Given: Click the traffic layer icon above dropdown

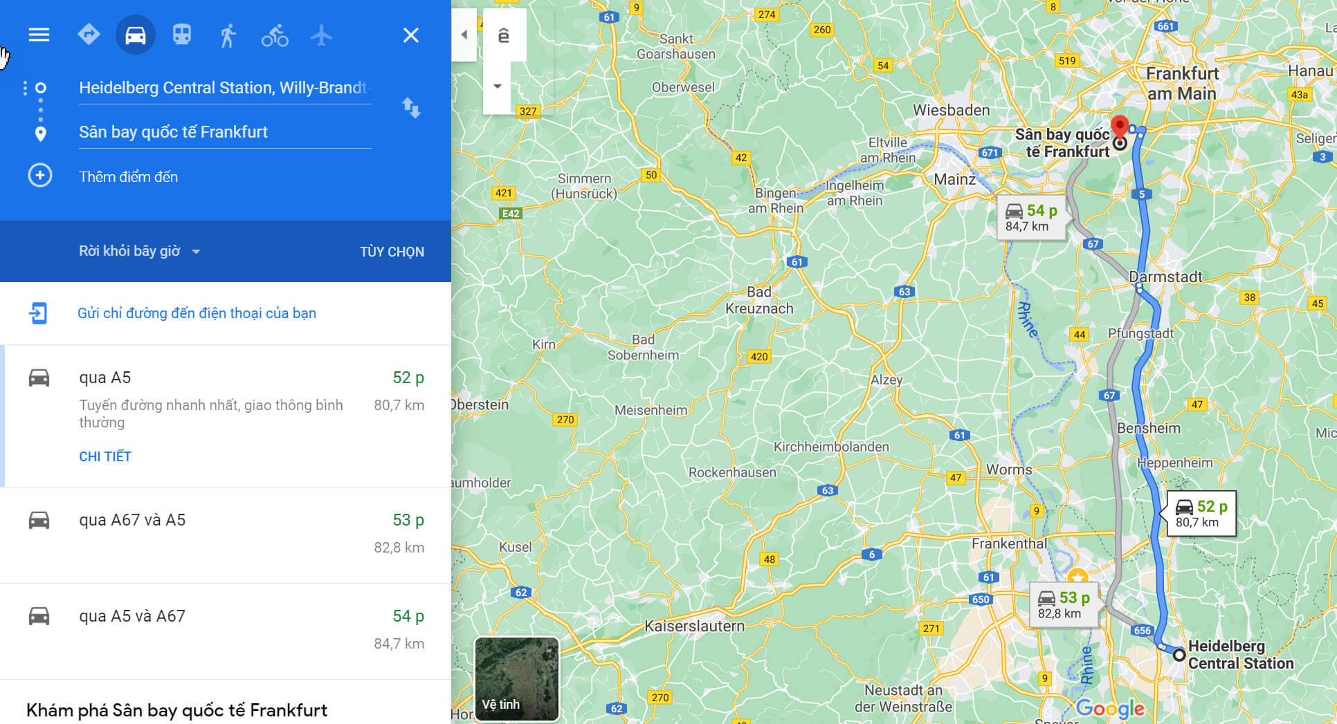Looking at the screenshot, I should pyautogui.click(x=504, y=35).
